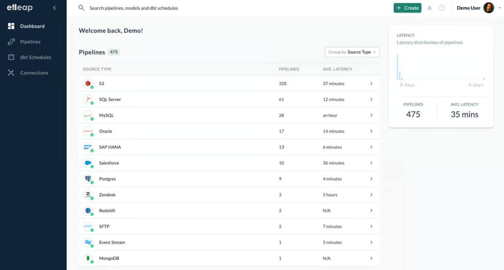Screen dimensions: 504x270
Task: Click the Dashboard grid icon in sidebar
Action: coord(11,26)
